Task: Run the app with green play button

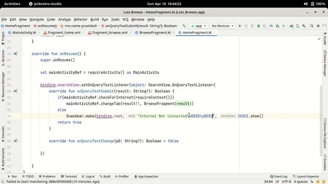Action: 240,26
